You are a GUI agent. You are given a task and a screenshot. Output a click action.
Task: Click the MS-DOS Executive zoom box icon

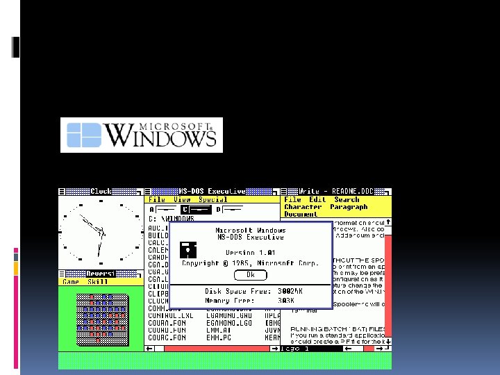(x=276, y=192)
